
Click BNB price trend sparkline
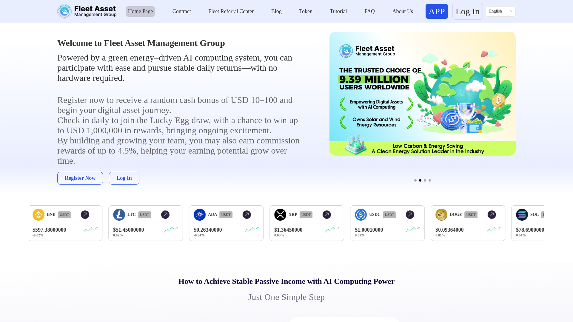pyautogui.click(x=90, y=230)
